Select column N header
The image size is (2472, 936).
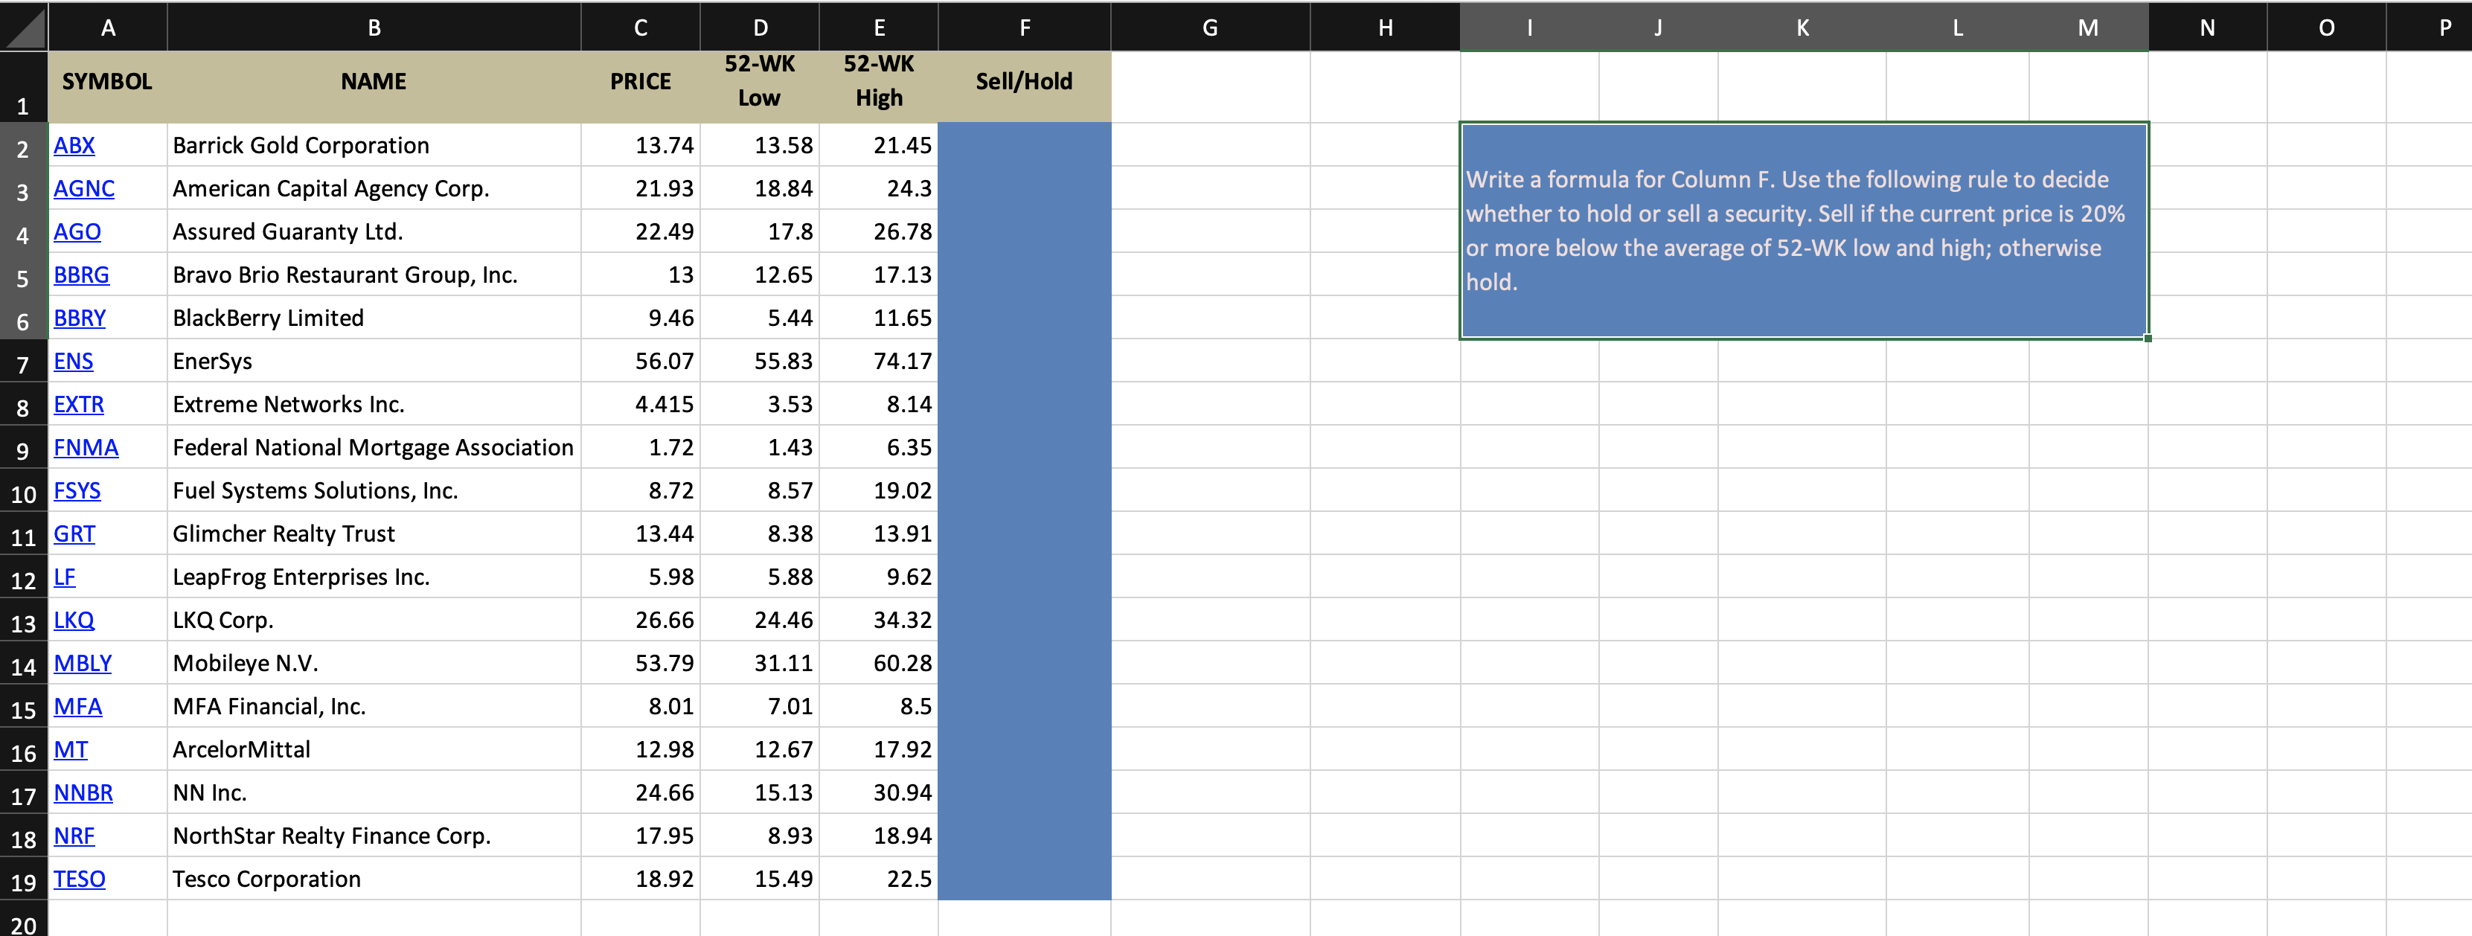click(x=2207, y=27)
